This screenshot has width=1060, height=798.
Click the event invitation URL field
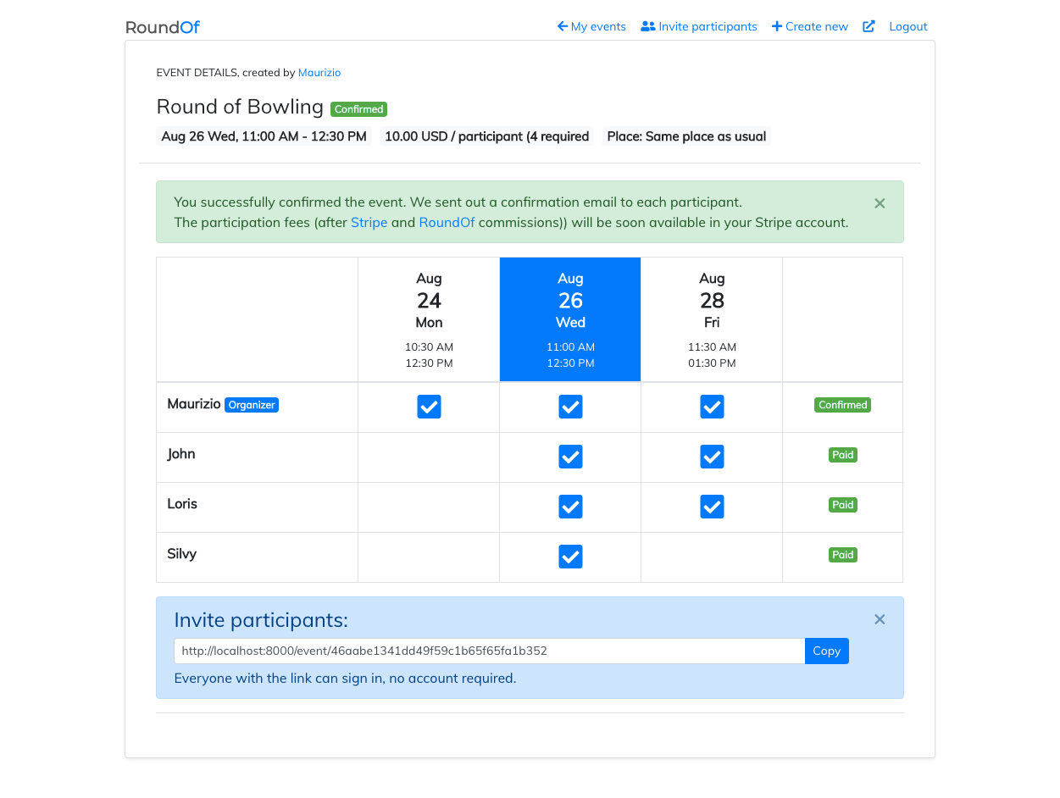click(489, 651)
